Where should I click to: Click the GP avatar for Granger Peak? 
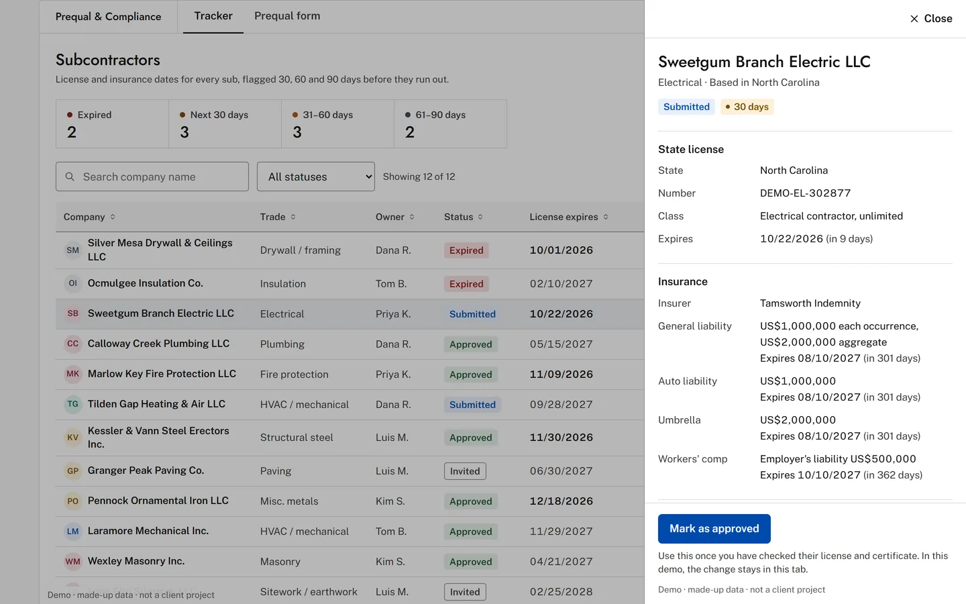tap(73, 471)
